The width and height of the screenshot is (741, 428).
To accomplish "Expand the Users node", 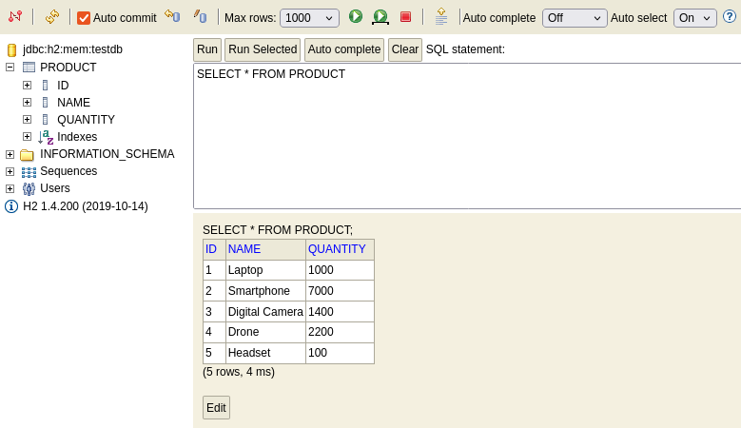I will click(10, 188).
